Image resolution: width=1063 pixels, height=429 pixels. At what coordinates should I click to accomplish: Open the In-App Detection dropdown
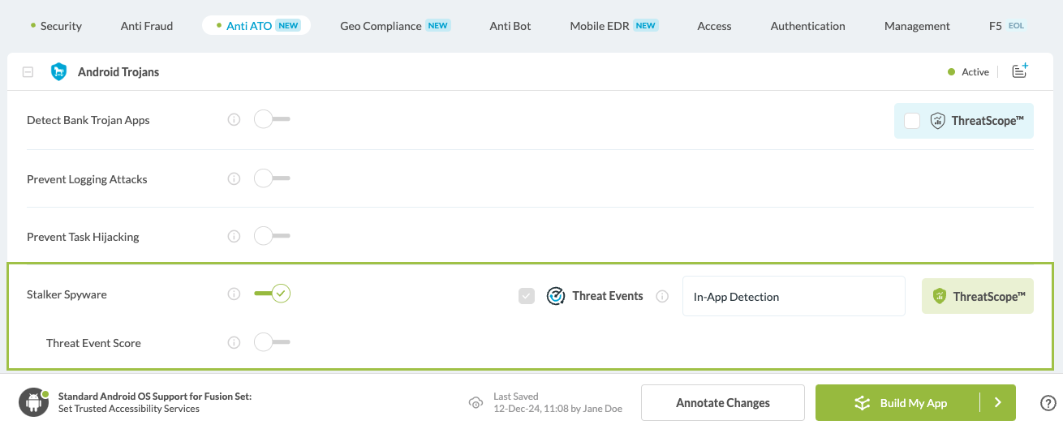(793, 297)
